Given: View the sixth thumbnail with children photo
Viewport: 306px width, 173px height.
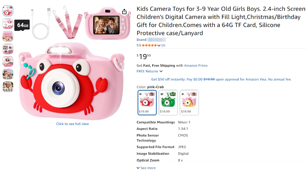Looking at the screenshot, I should 8,74.
